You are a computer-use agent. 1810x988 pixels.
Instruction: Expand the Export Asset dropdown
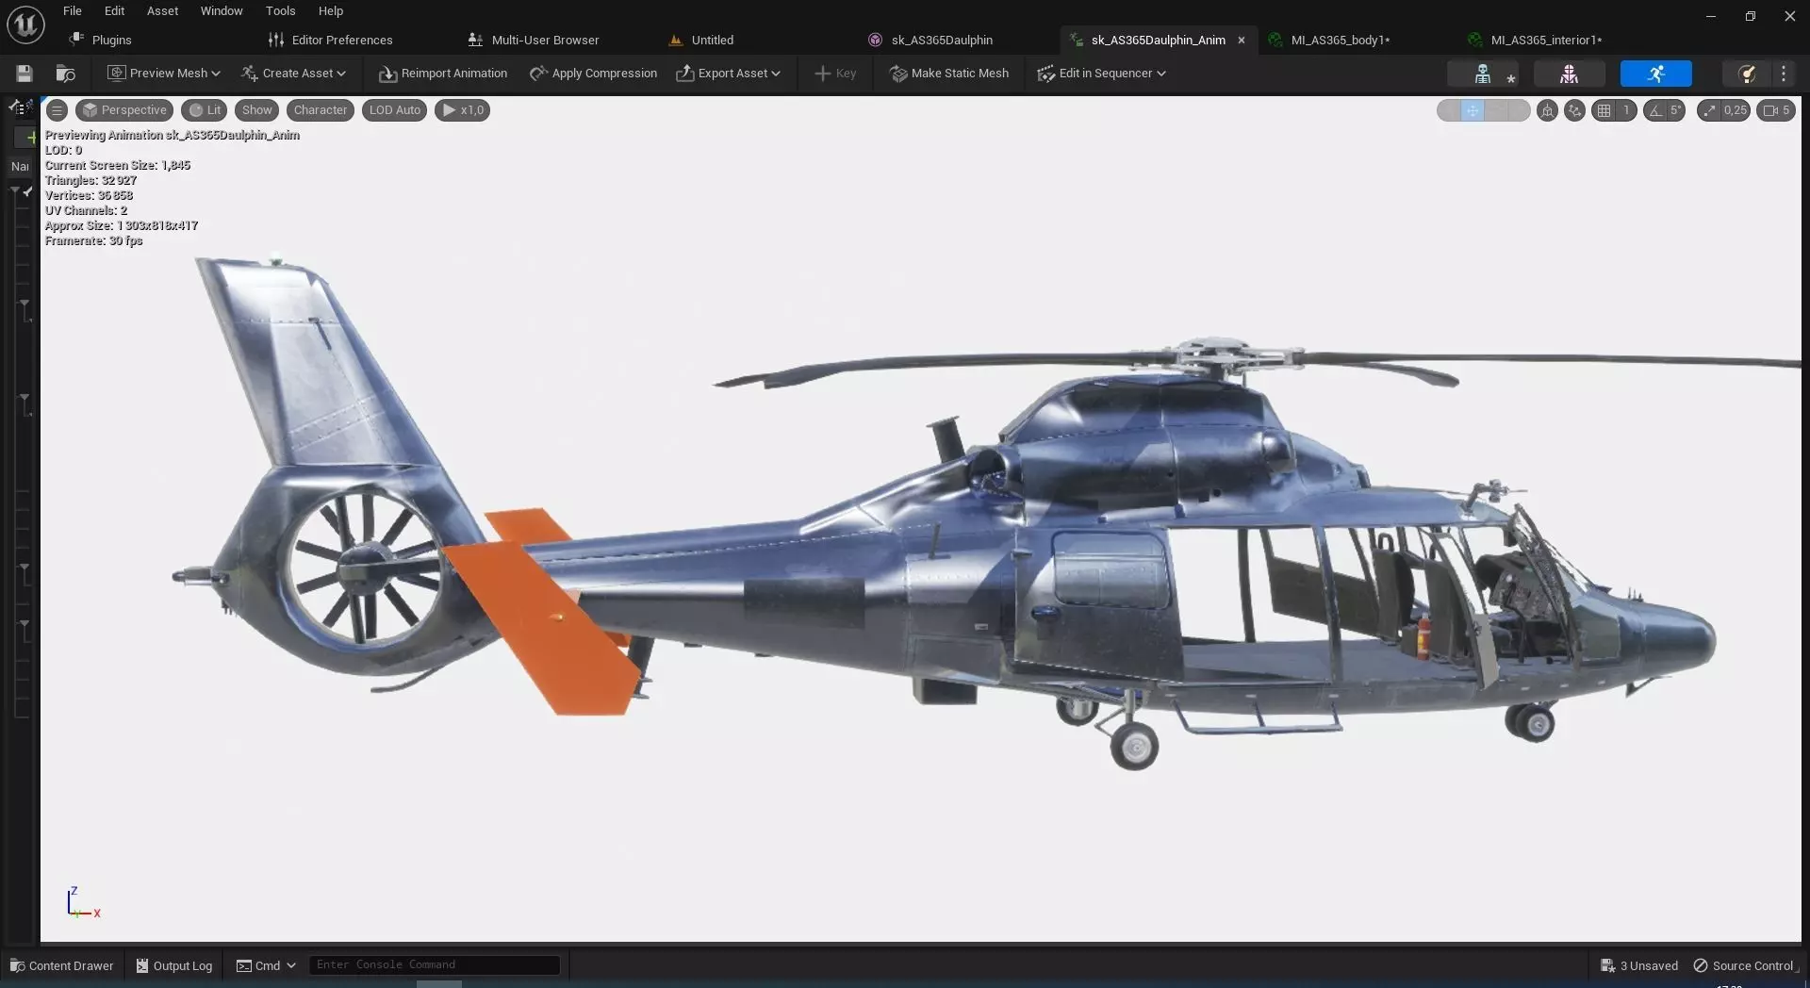729,74
